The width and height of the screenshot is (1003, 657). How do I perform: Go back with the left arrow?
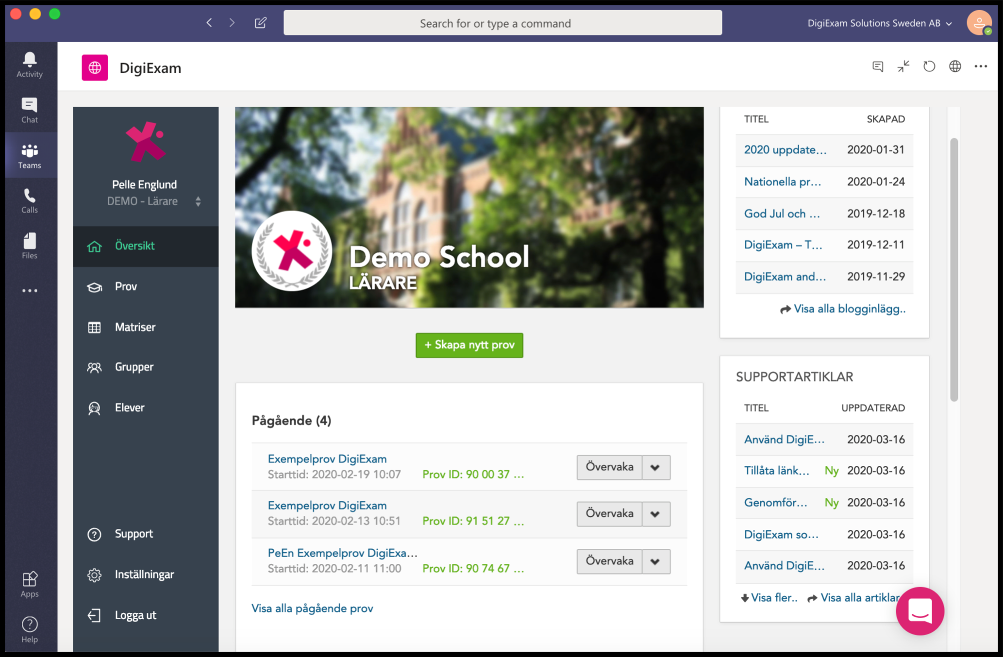tap(209, 22)
